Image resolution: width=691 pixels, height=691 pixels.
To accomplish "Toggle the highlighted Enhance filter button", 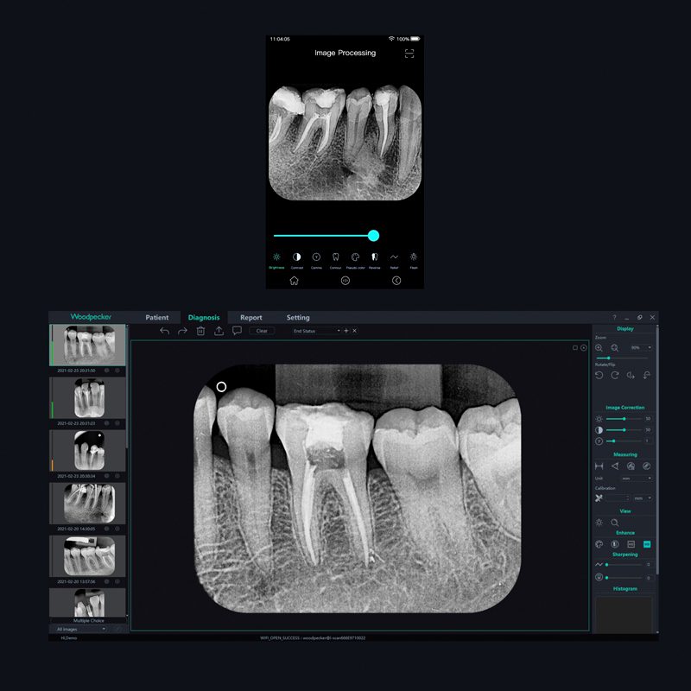I will click(647, 544).
